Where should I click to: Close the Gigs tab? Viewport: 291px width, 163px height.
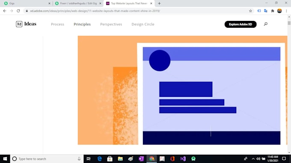49,3
